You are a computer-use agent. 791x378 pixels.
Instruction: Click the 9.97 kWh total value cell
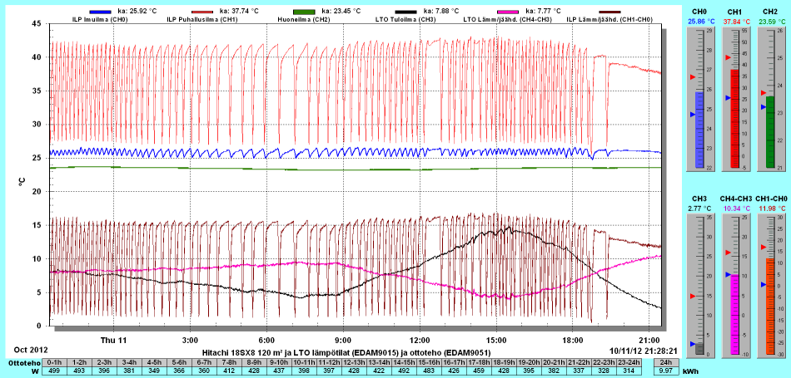[x=665, y=371]
